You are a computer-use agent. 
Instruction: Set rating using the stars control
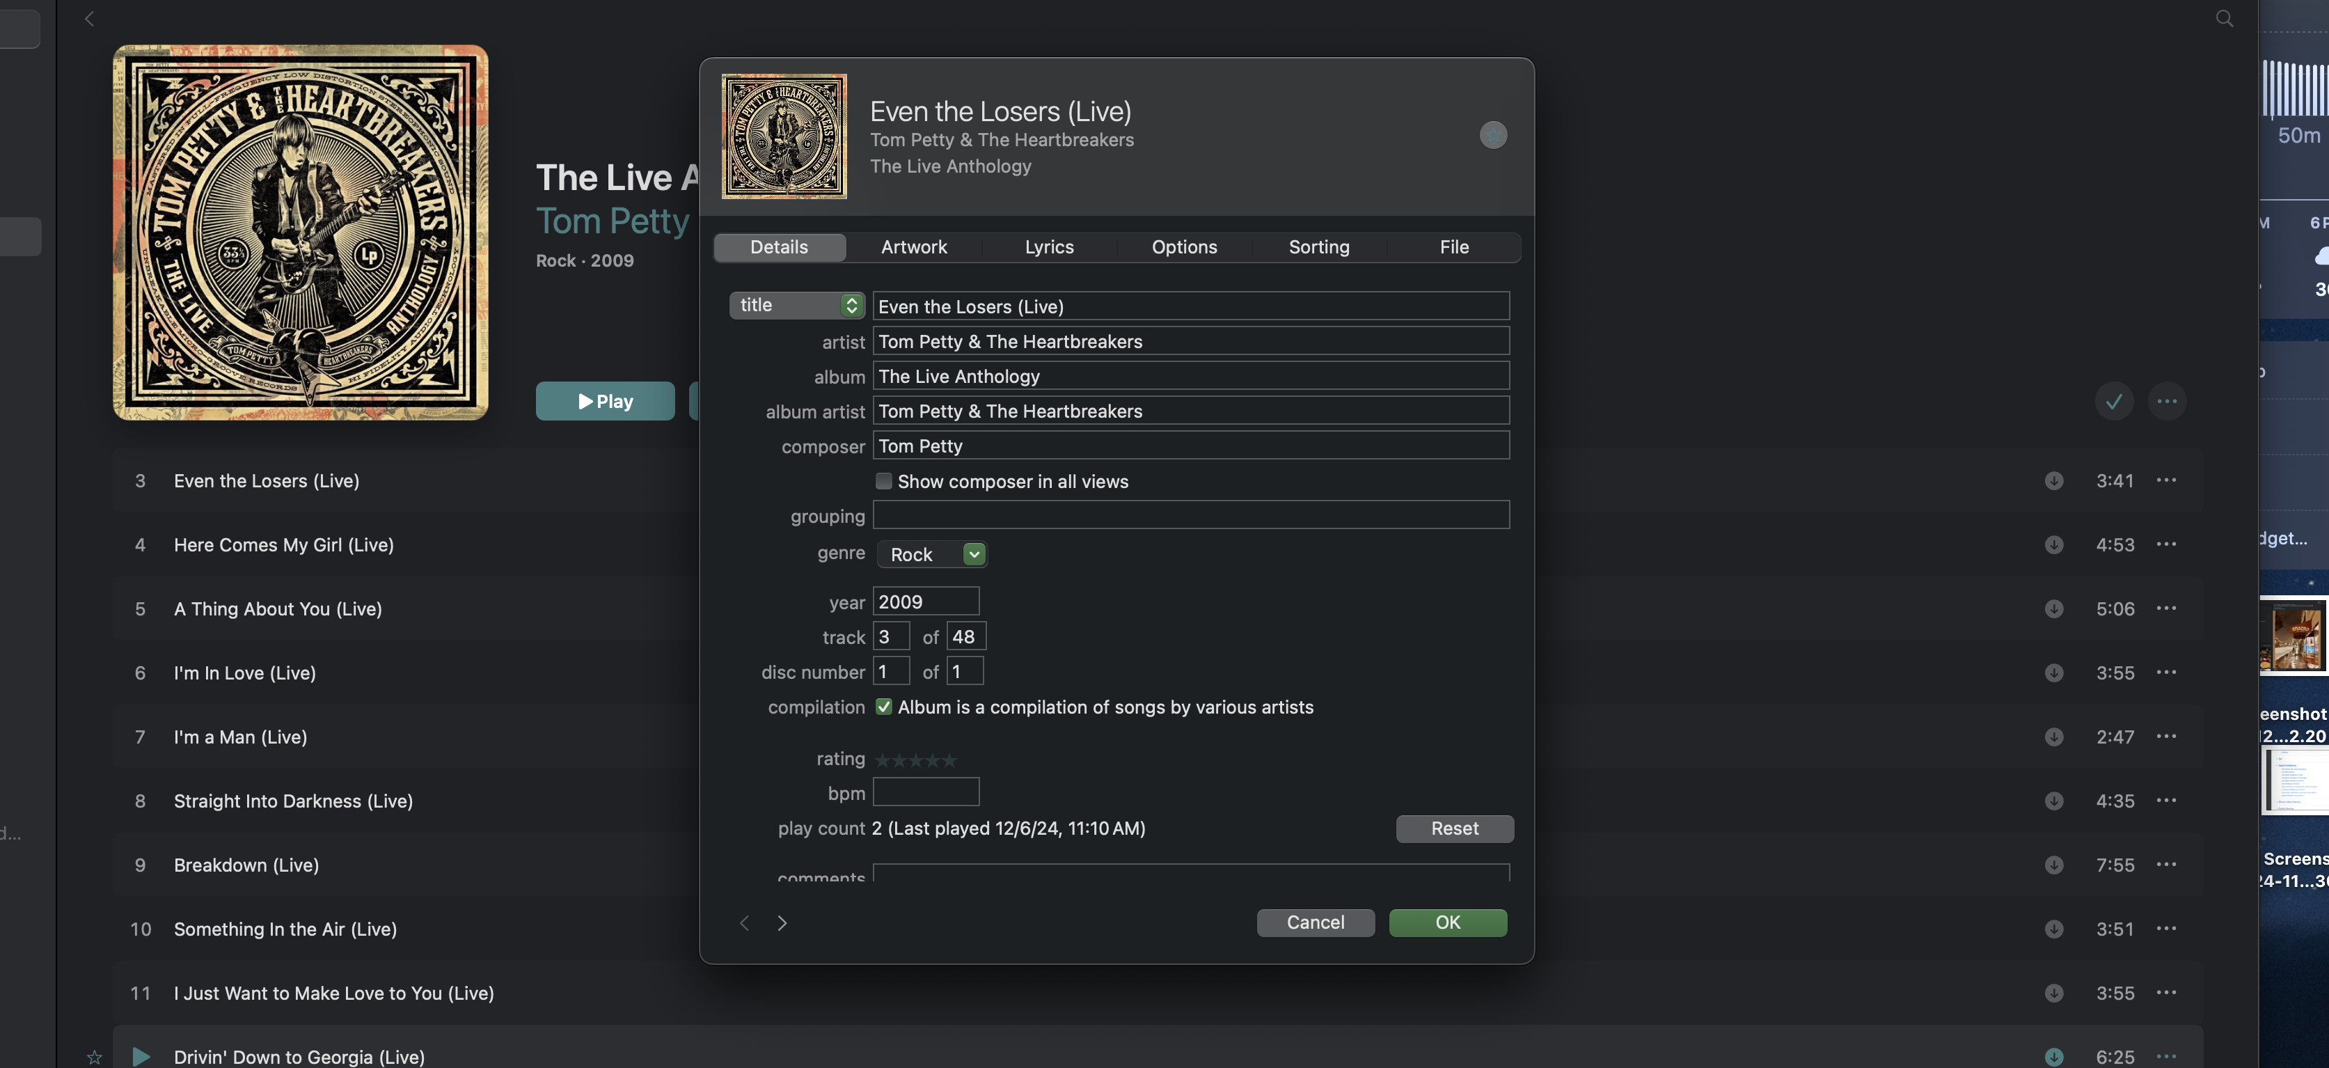915,760
